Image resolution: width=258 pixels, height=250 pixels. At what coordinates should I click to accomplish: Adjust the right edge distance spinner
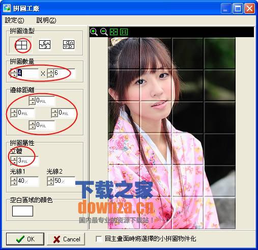[x=54, y=113]
